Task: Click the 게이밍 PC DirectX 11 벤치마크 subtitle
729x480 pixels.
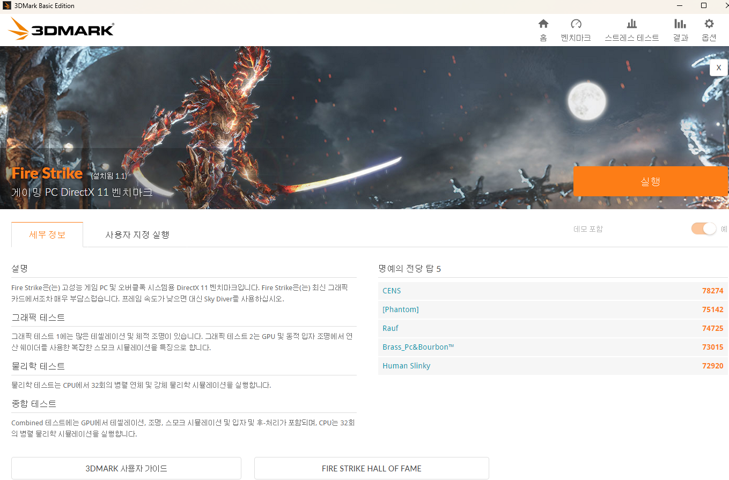Action: [x=82, y=192]
